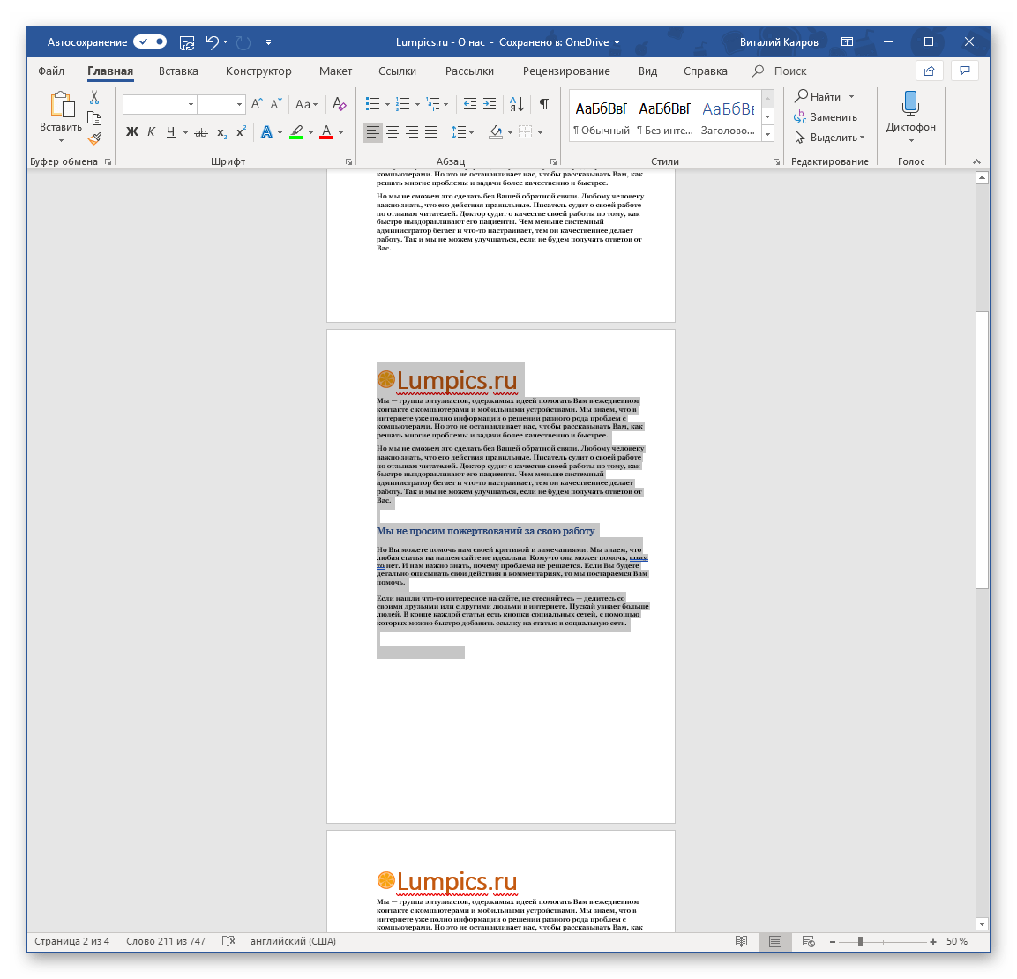
Task: Switch to the Рецензирование tab
Action: (x=566, y=71)
